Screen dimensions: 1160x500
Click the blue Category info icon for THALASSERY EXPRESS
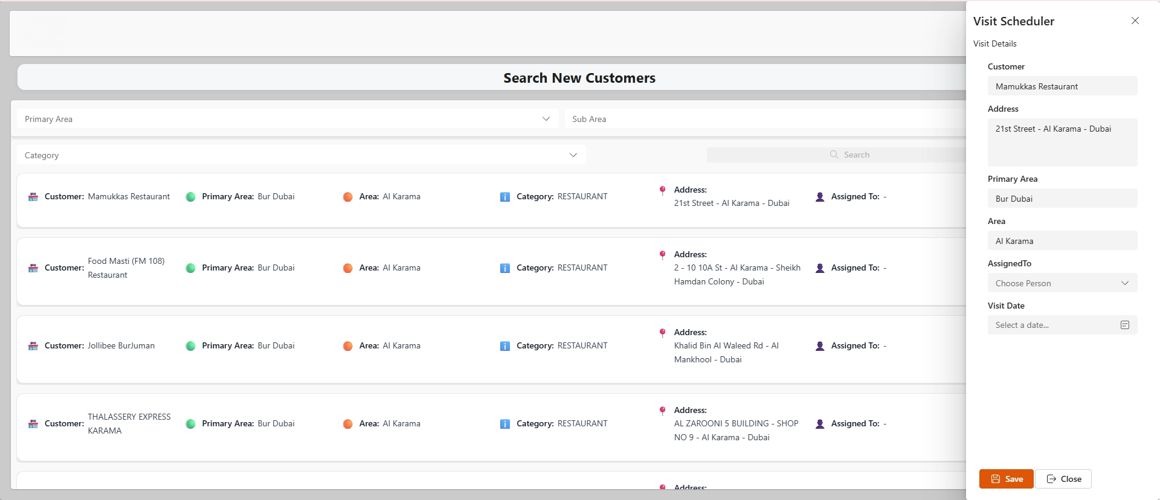click(x=504, y=424)
